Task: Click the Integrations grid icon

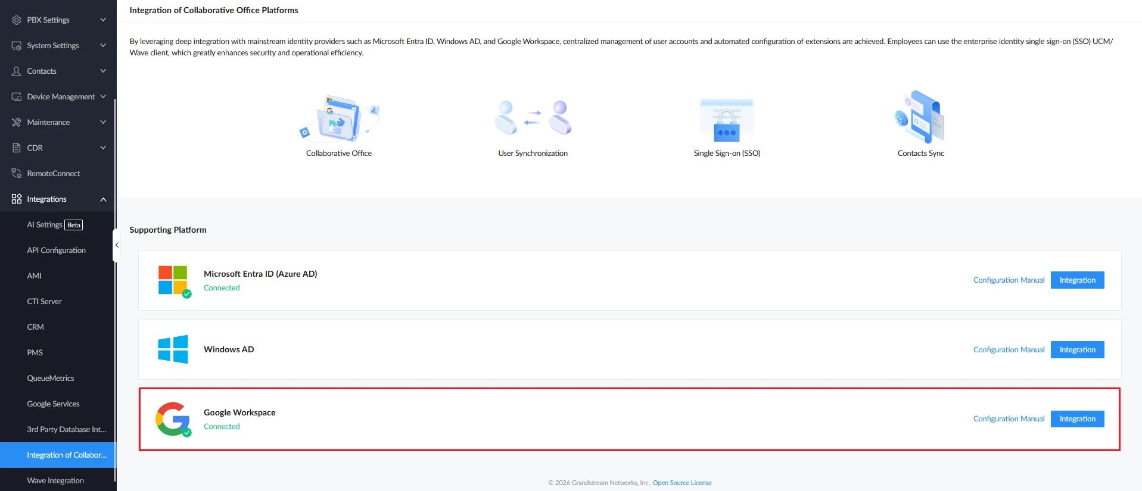Action: [17, 199]
